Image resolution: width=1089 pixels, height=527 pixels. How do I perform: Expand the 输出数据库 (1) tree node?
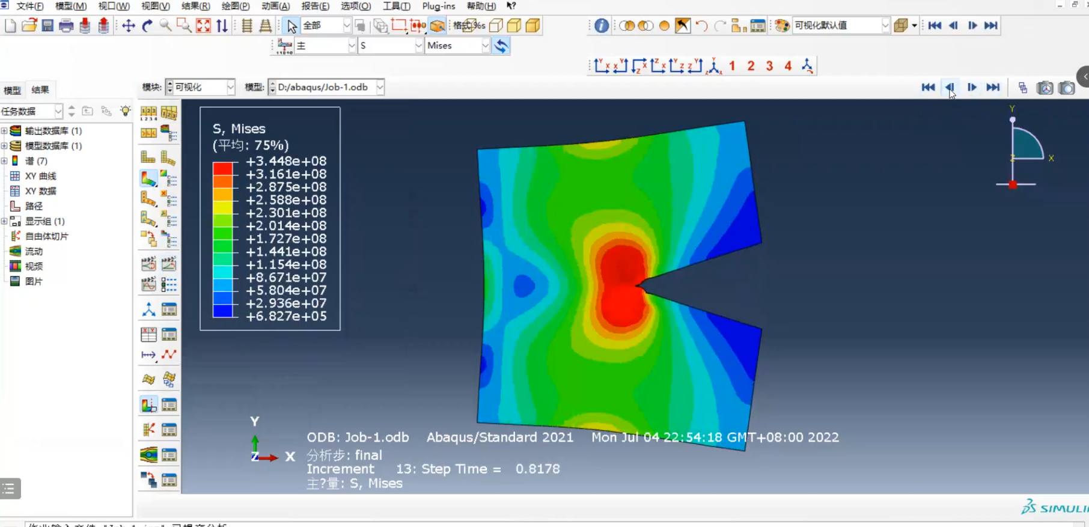click(x=4, y=130)
